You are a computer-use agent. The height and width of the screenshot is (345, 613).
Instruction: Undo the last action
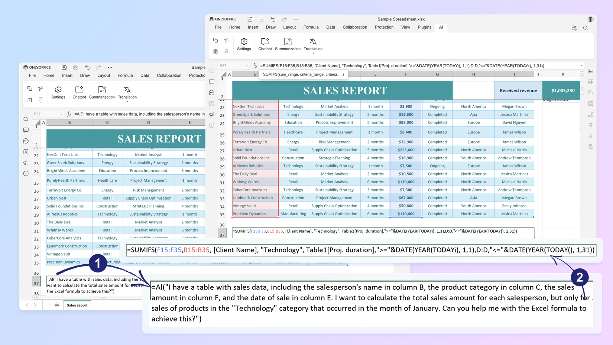(273, 19)
